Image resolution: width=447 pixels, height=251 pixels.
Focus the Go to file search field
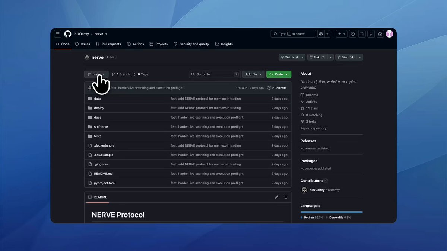(215, 74)
